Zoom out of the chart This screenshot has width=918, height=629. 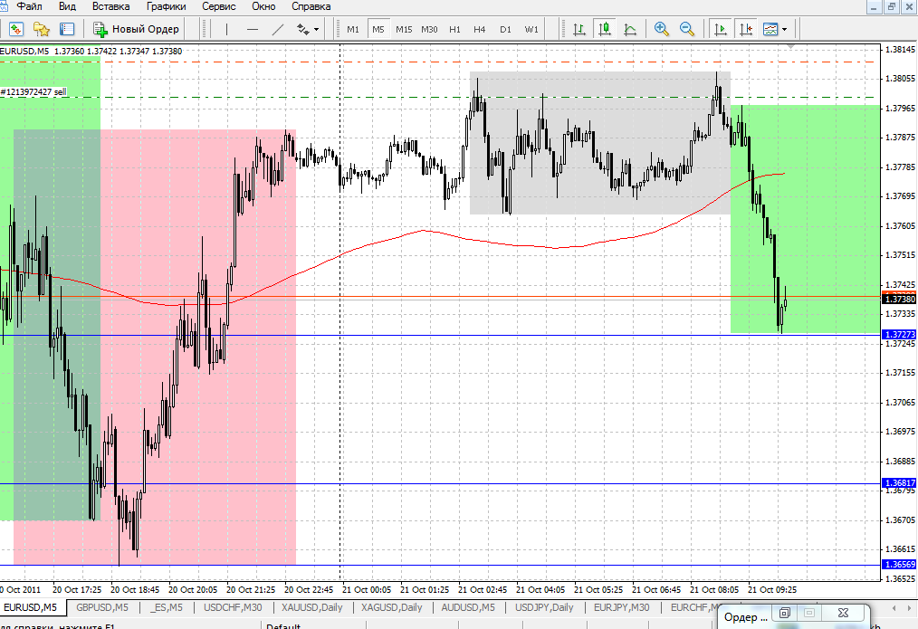687,29
